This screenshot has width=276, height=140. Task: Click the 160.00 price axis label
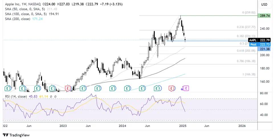[x=265, y=82]
